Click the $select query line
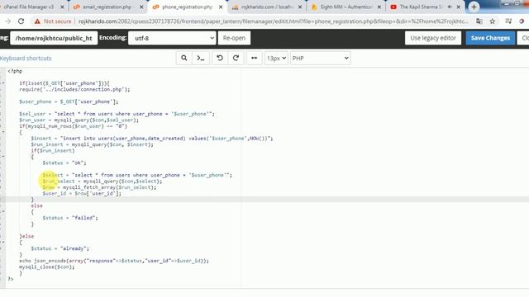Screen dimensions: 529x297 [137, 175]
